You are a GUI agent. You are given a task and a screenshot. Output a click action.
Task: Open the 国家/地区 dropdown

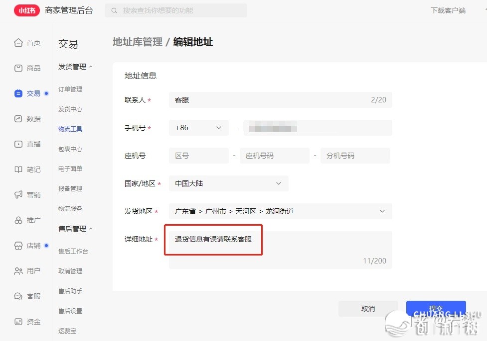pos(229,183)
